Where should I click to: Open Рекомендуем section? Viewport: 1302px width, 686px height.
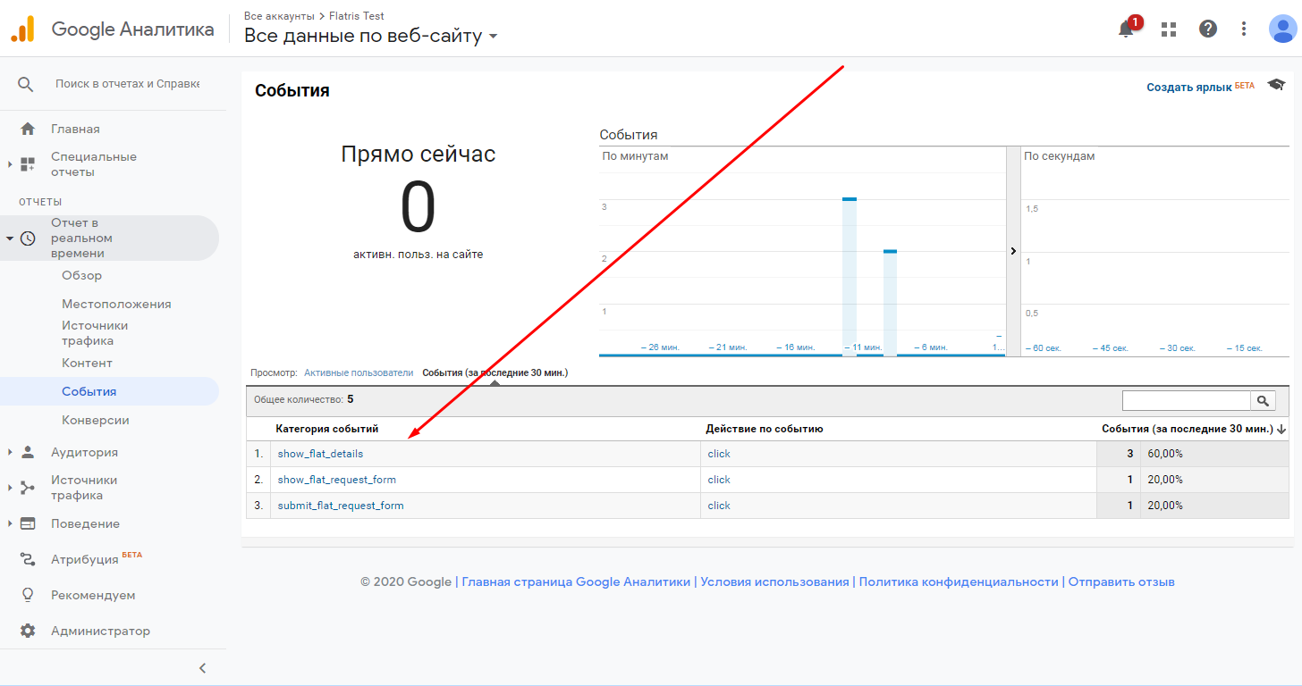point(93,595)
